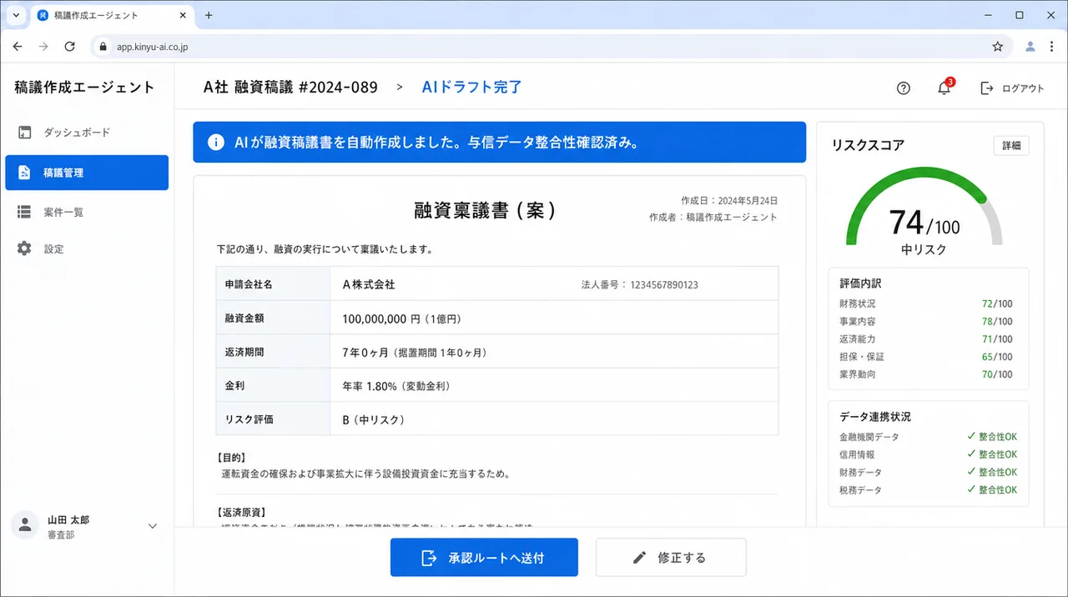The width and height of the screenshot is (1068, 597).
Task: Click the 【目的】 section heading
Action: (x=231, y=458)
